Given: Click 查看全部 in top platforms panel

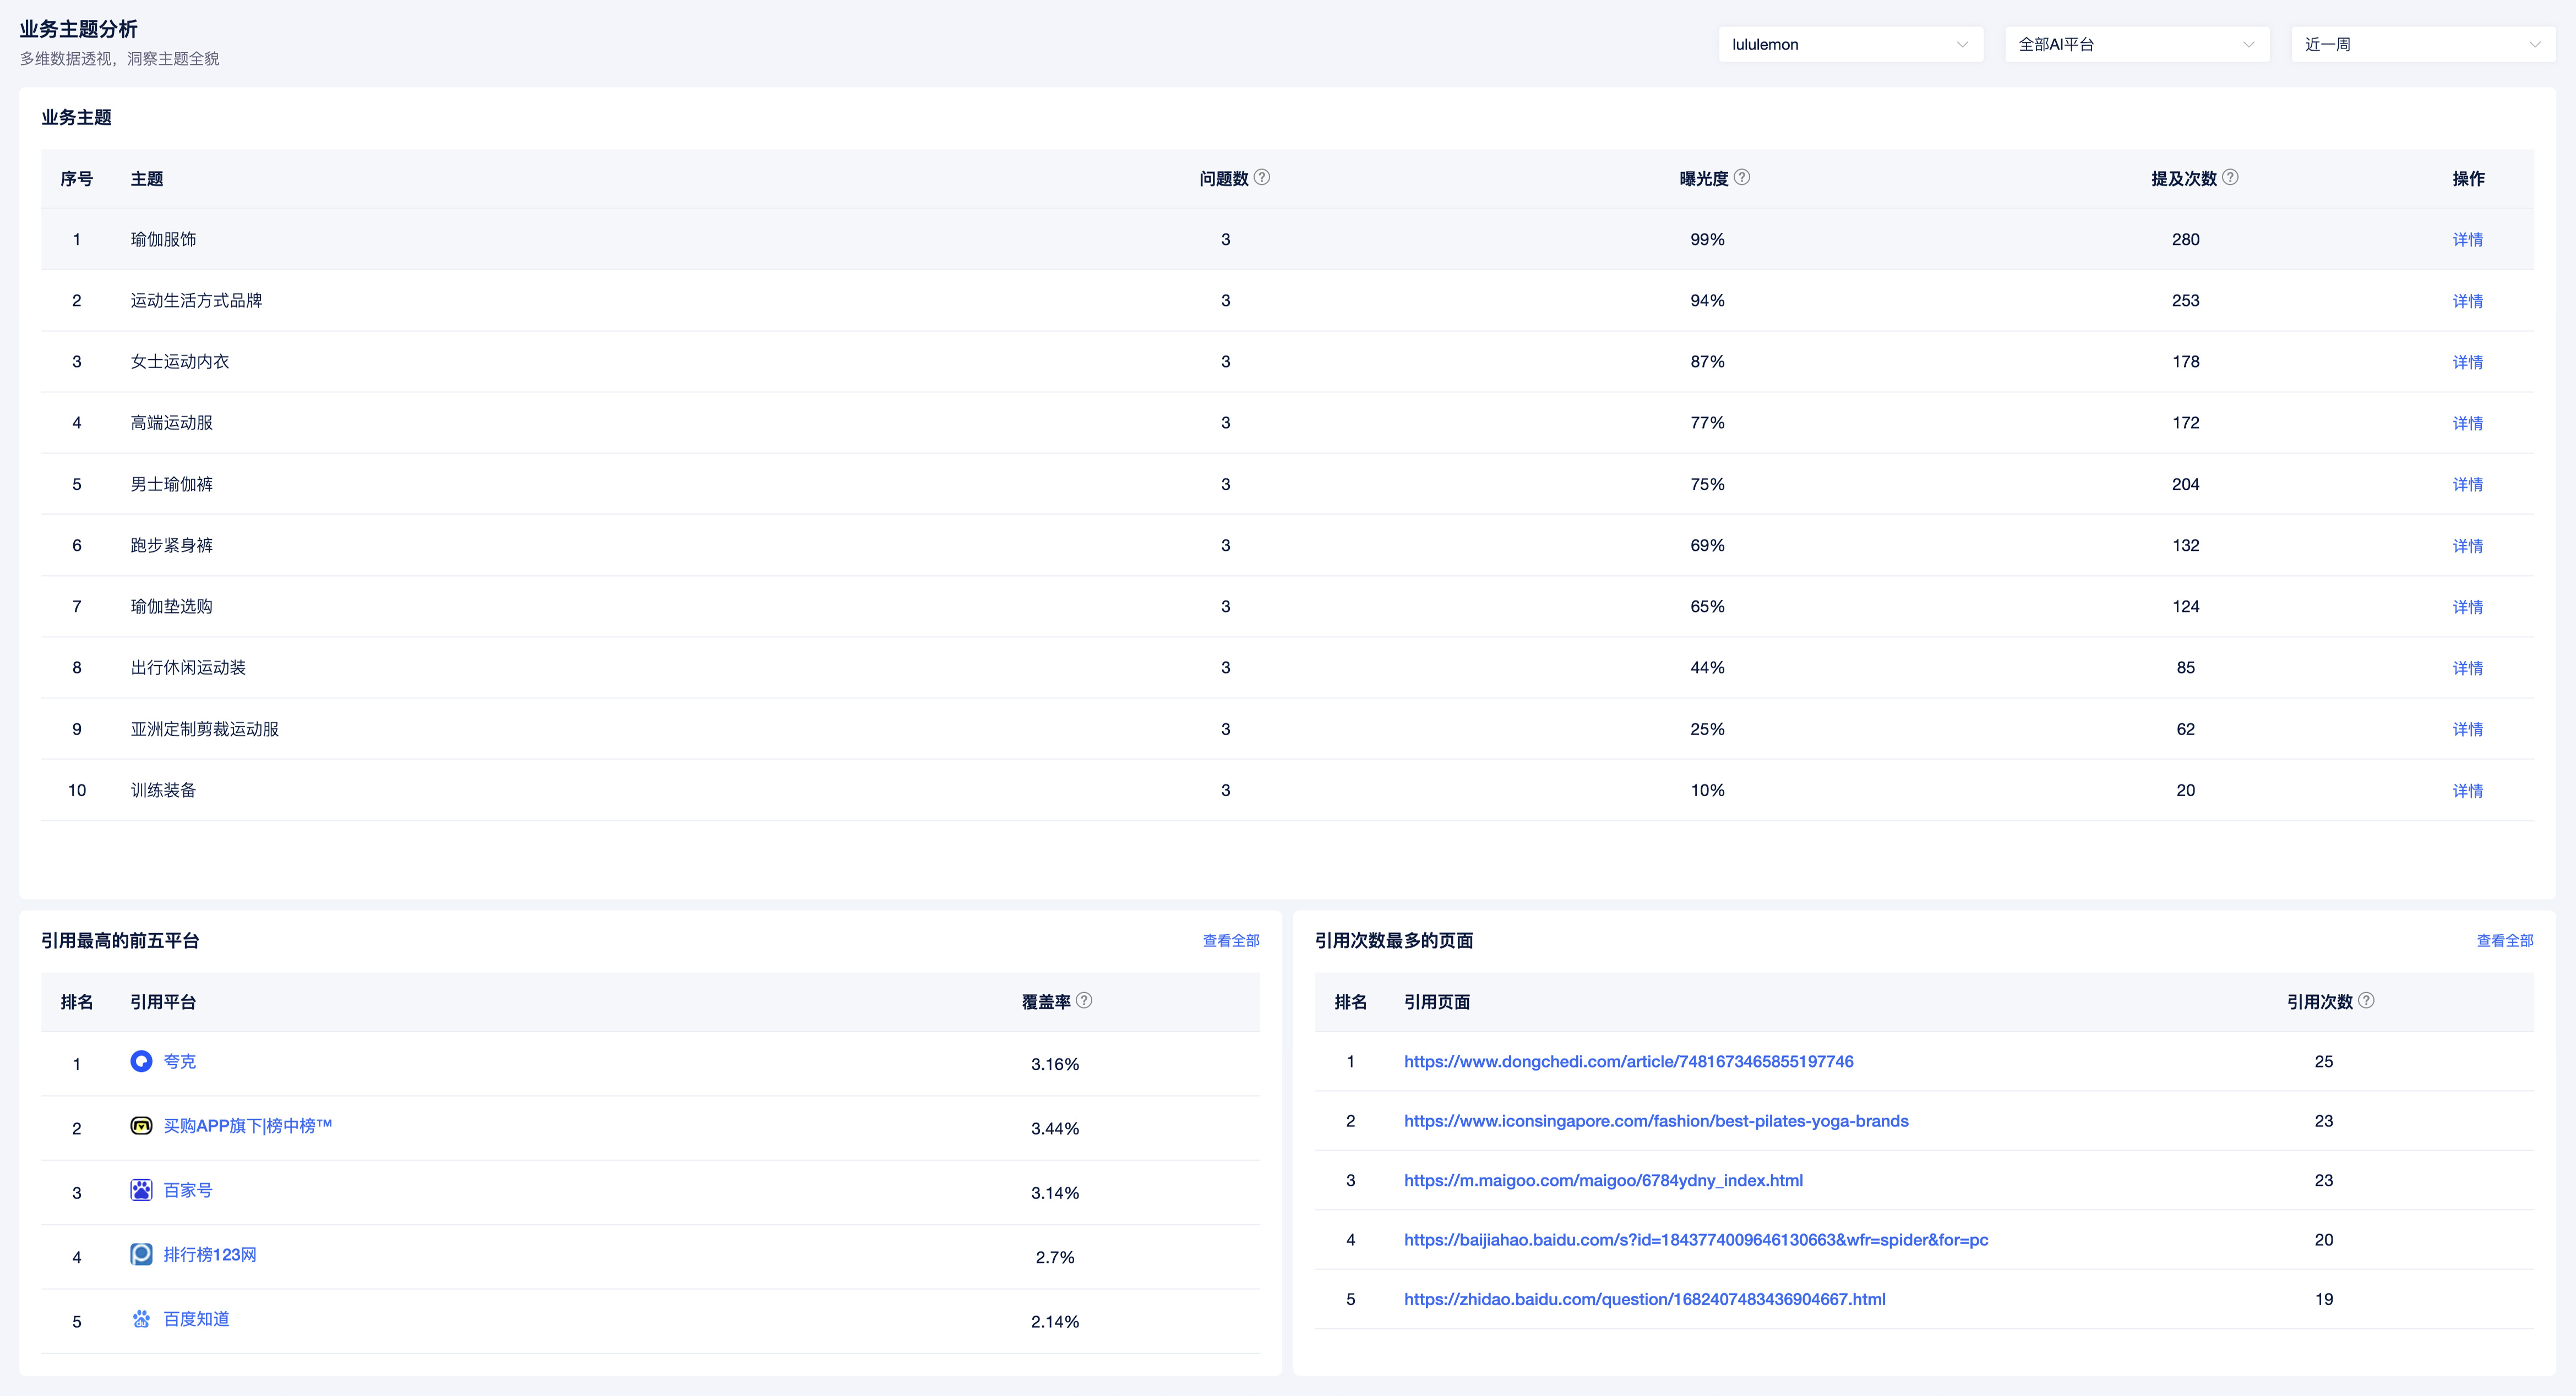Looking at the screenshot, I should coord(1230,940).
